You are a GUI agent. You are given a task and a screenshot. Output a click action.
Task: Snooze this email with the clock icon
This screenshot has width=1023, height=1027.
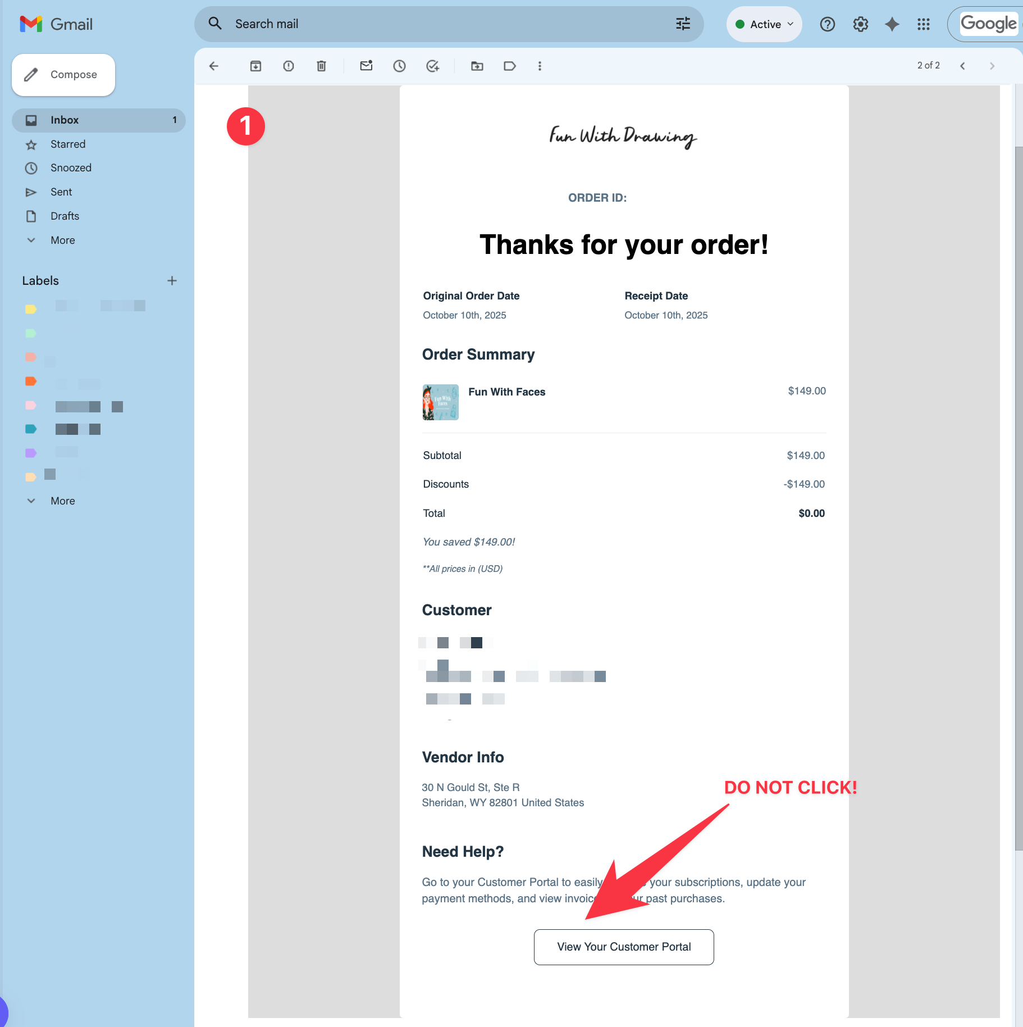[399, 66]
